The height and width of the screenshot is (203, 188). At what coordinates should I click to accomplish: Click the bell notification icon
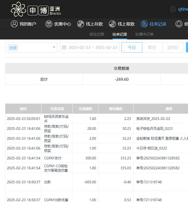point(179,24)
